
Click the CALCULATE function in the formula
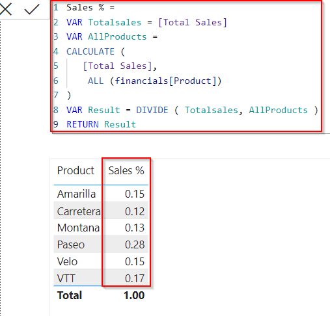click(x=90, y=51)
